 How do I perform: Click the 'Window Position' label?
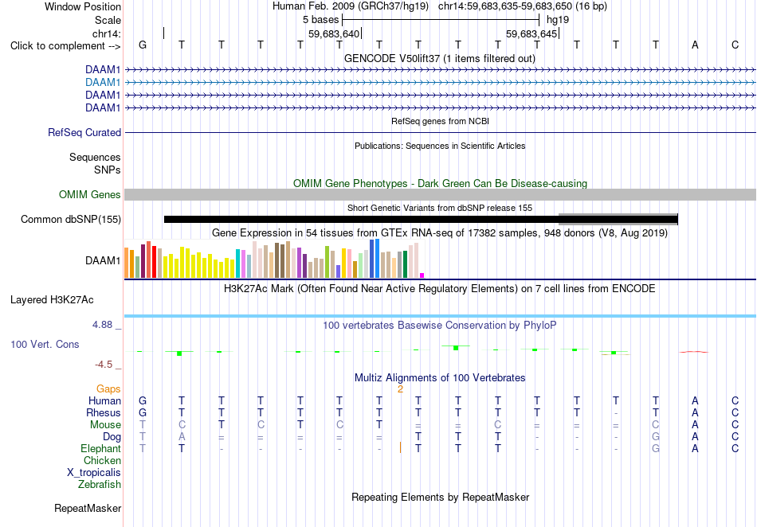(x=83, y=6)
